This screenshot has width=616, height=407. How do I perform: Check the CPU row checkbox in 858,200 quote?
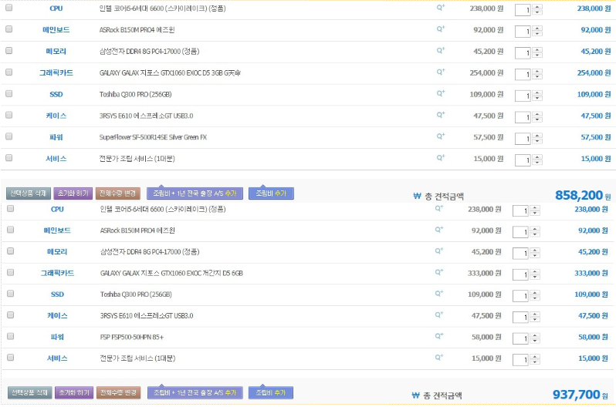pos(9,8)
